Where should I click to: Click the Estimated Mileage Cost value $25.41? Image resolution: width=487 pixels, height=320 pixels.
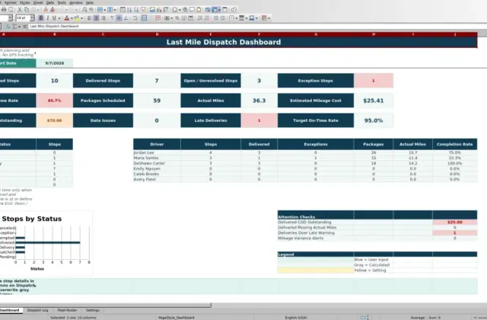click(374, 101)
